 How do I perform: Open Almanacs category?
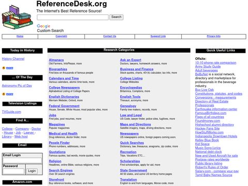coord(56,60)
